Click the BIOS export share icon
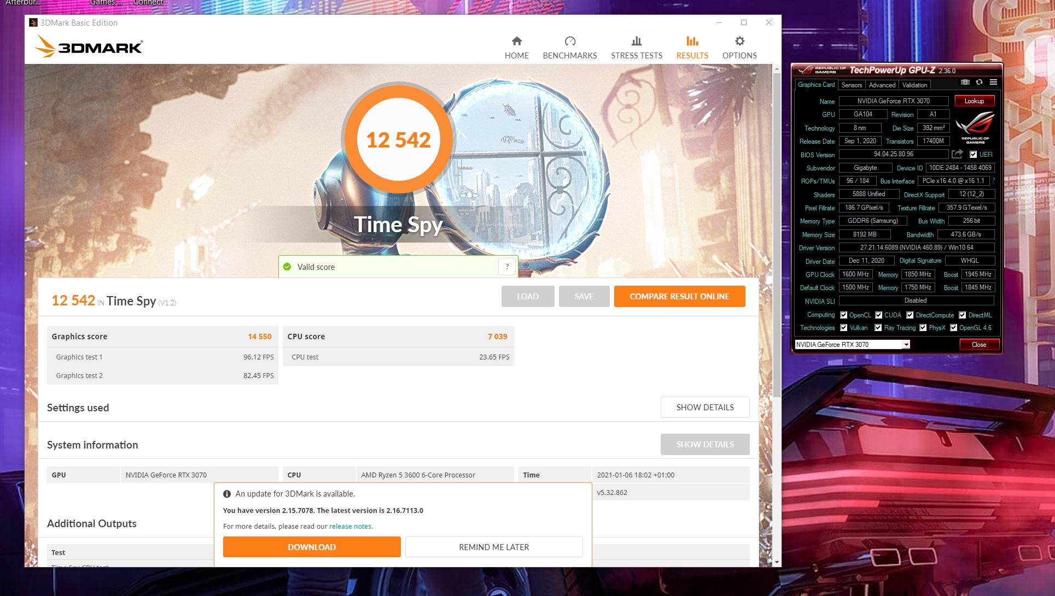 pos(957,154)
